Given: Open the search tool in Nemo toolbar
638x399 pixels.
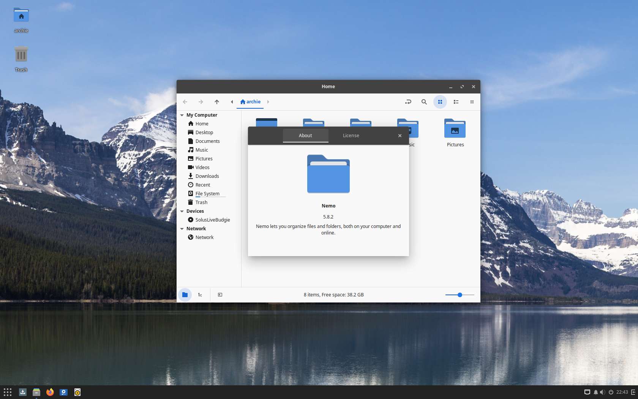Looking at the screenshot, I should (424, 102).
